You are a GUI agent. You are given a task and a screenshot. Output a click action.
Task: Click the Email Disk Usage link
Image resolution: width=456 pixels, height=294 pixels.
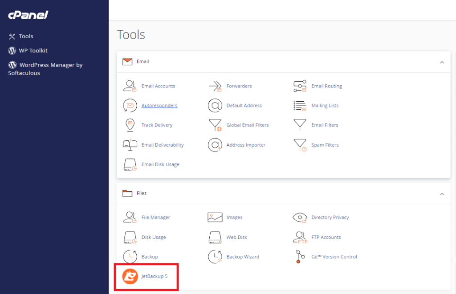click(x=160, y=164)
